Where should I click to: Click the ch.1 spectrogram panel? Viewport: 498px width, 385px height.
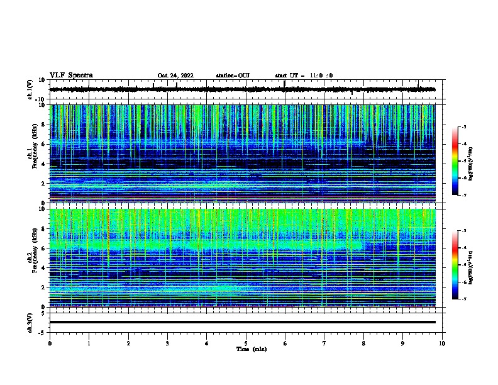[242, 153]
